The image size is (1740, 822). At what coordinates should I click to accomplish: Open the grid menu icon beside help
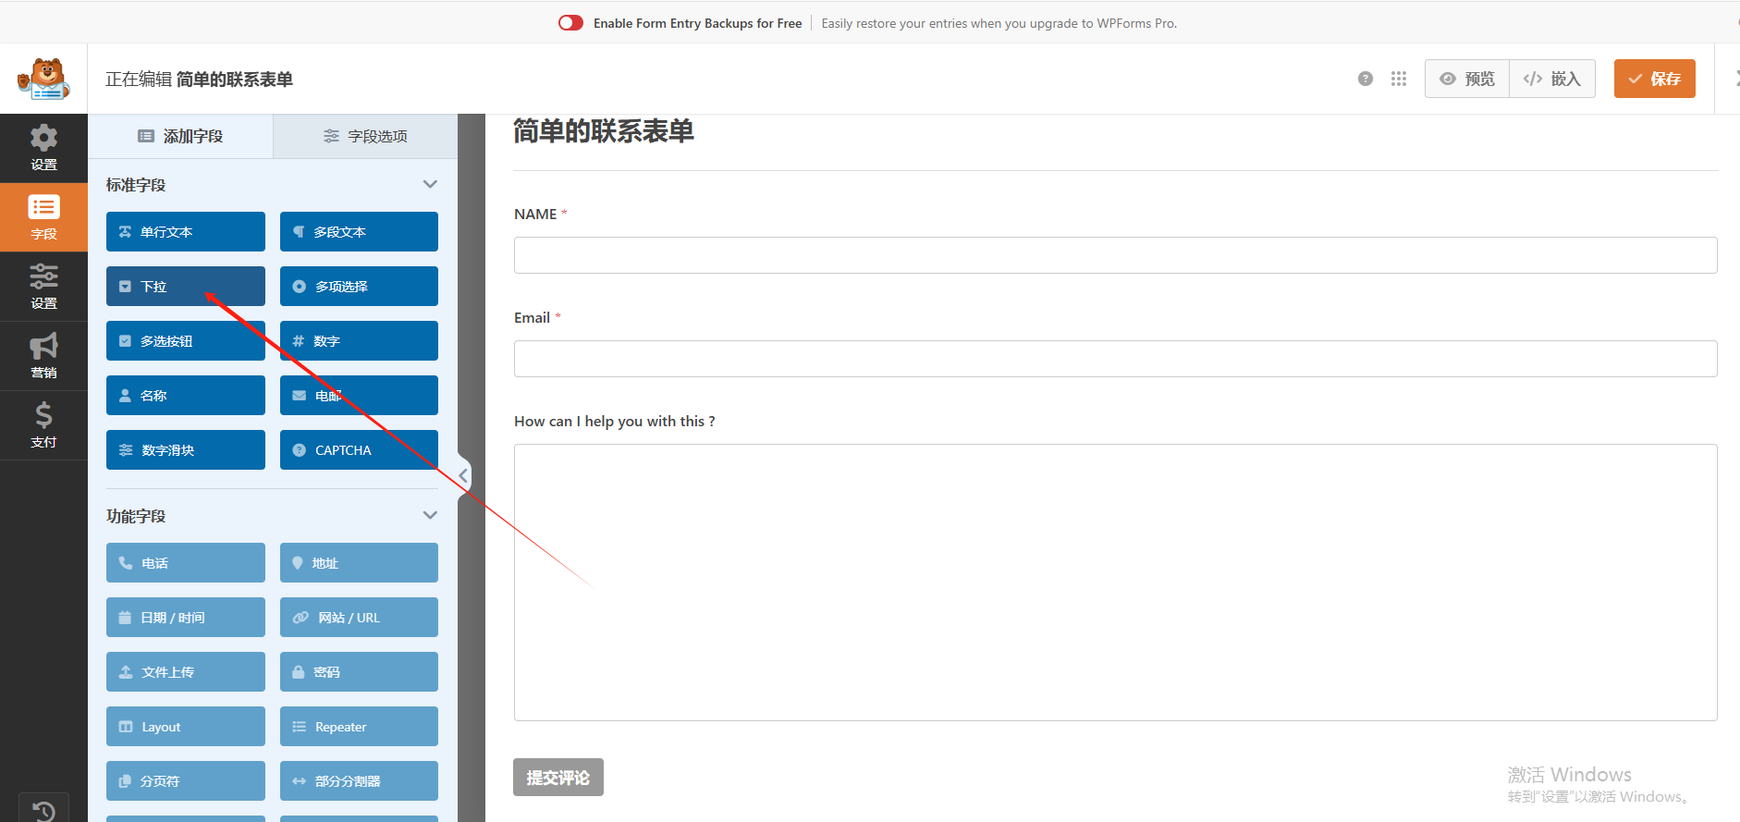pyautogui.click(x=1398, y=79)
